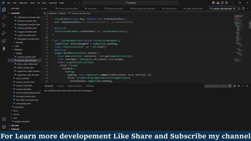
Task: Select the Debug Console panel tab
Action: 75,86
